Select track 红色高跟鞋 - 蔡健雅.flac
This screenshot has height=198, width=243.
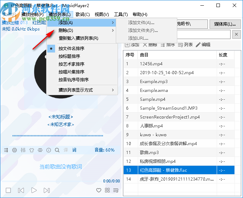tap(179, 170)
